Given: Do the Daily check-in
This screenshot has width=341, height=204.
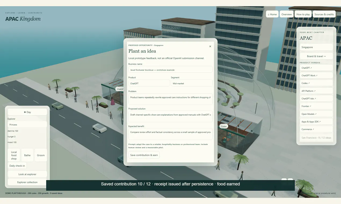Looking at the screenshot, I should coord(17,166).
